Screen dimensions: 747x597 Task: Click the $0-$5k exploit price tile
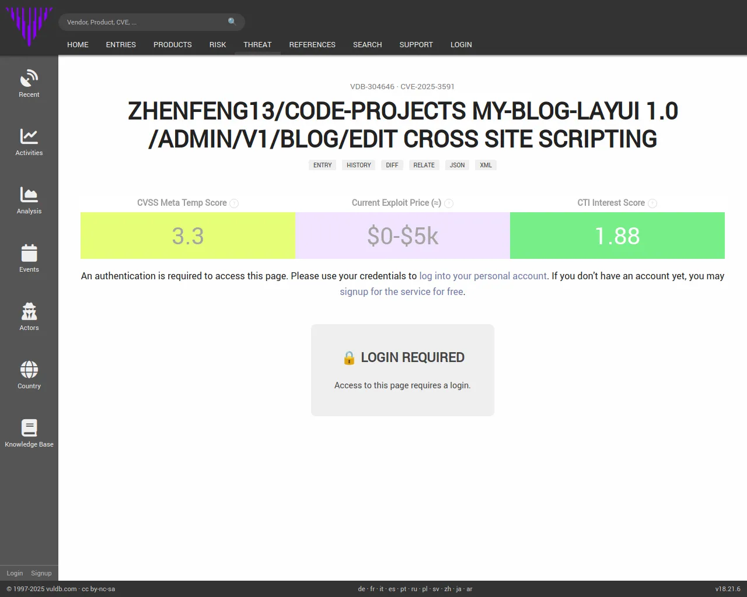[403, 236]
